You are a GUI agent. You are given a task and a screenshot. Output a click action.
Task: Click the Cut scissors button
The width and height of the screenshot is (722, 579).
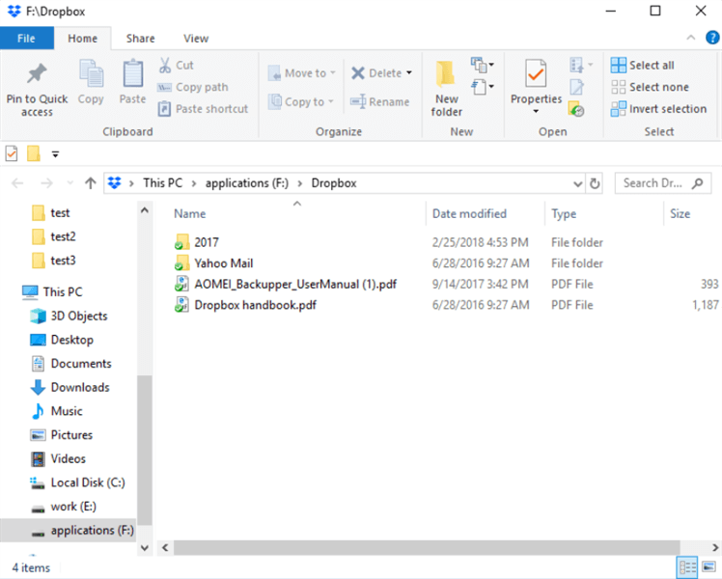point(177,66)
